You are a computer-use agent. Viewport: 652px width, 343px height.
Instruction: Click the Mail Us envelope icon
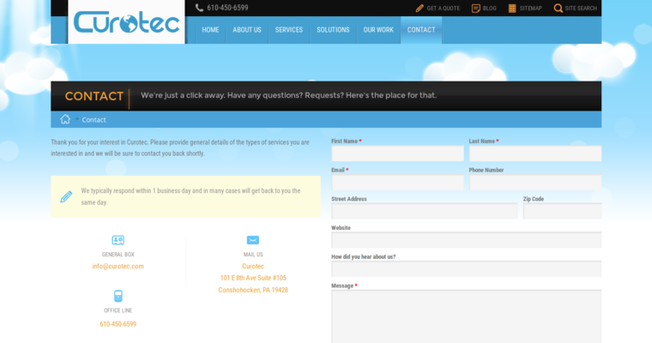click(x=253, y=240)
